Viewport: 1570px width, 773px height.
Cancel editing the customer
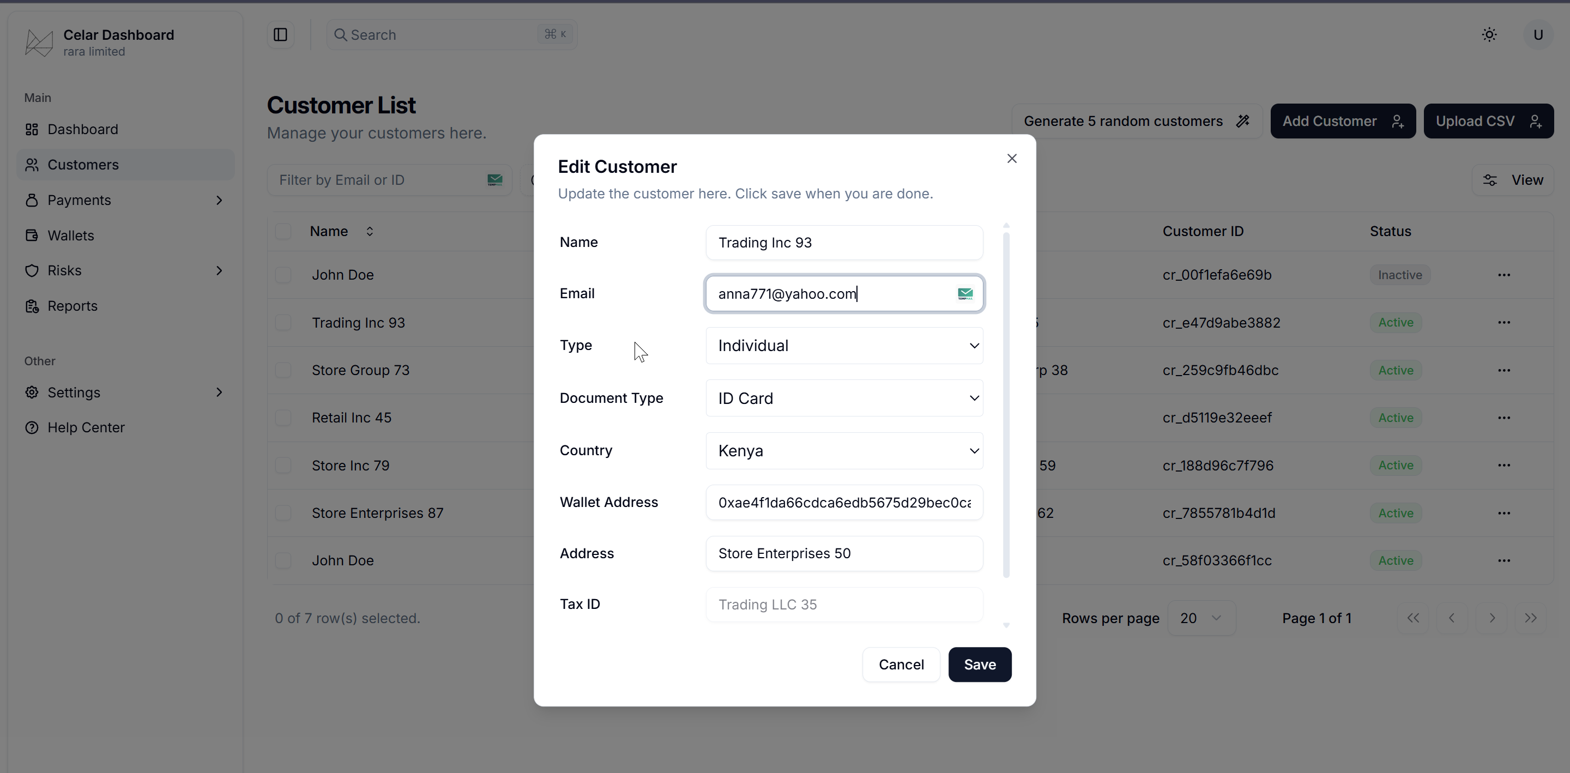pyautogui.click(x=901, y=665)
